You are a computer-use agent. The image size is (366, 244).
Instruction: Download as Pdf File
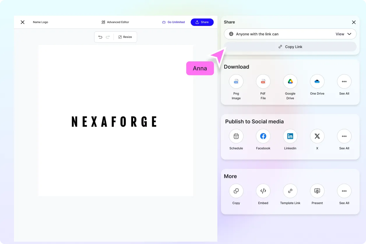point(263,82)
